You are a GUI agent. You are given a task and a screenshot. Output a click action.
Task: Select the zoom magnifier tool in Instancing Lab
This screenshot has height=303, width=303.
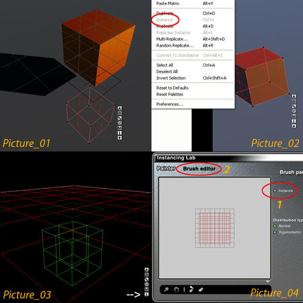click(167, 290)
